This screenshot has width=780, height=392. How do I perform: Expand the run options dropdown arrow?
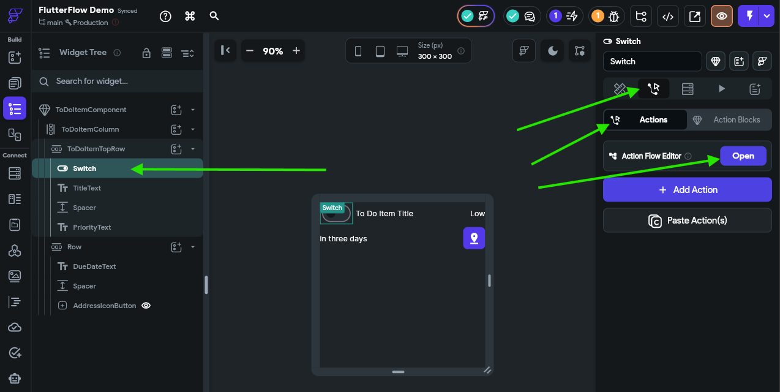767,17
